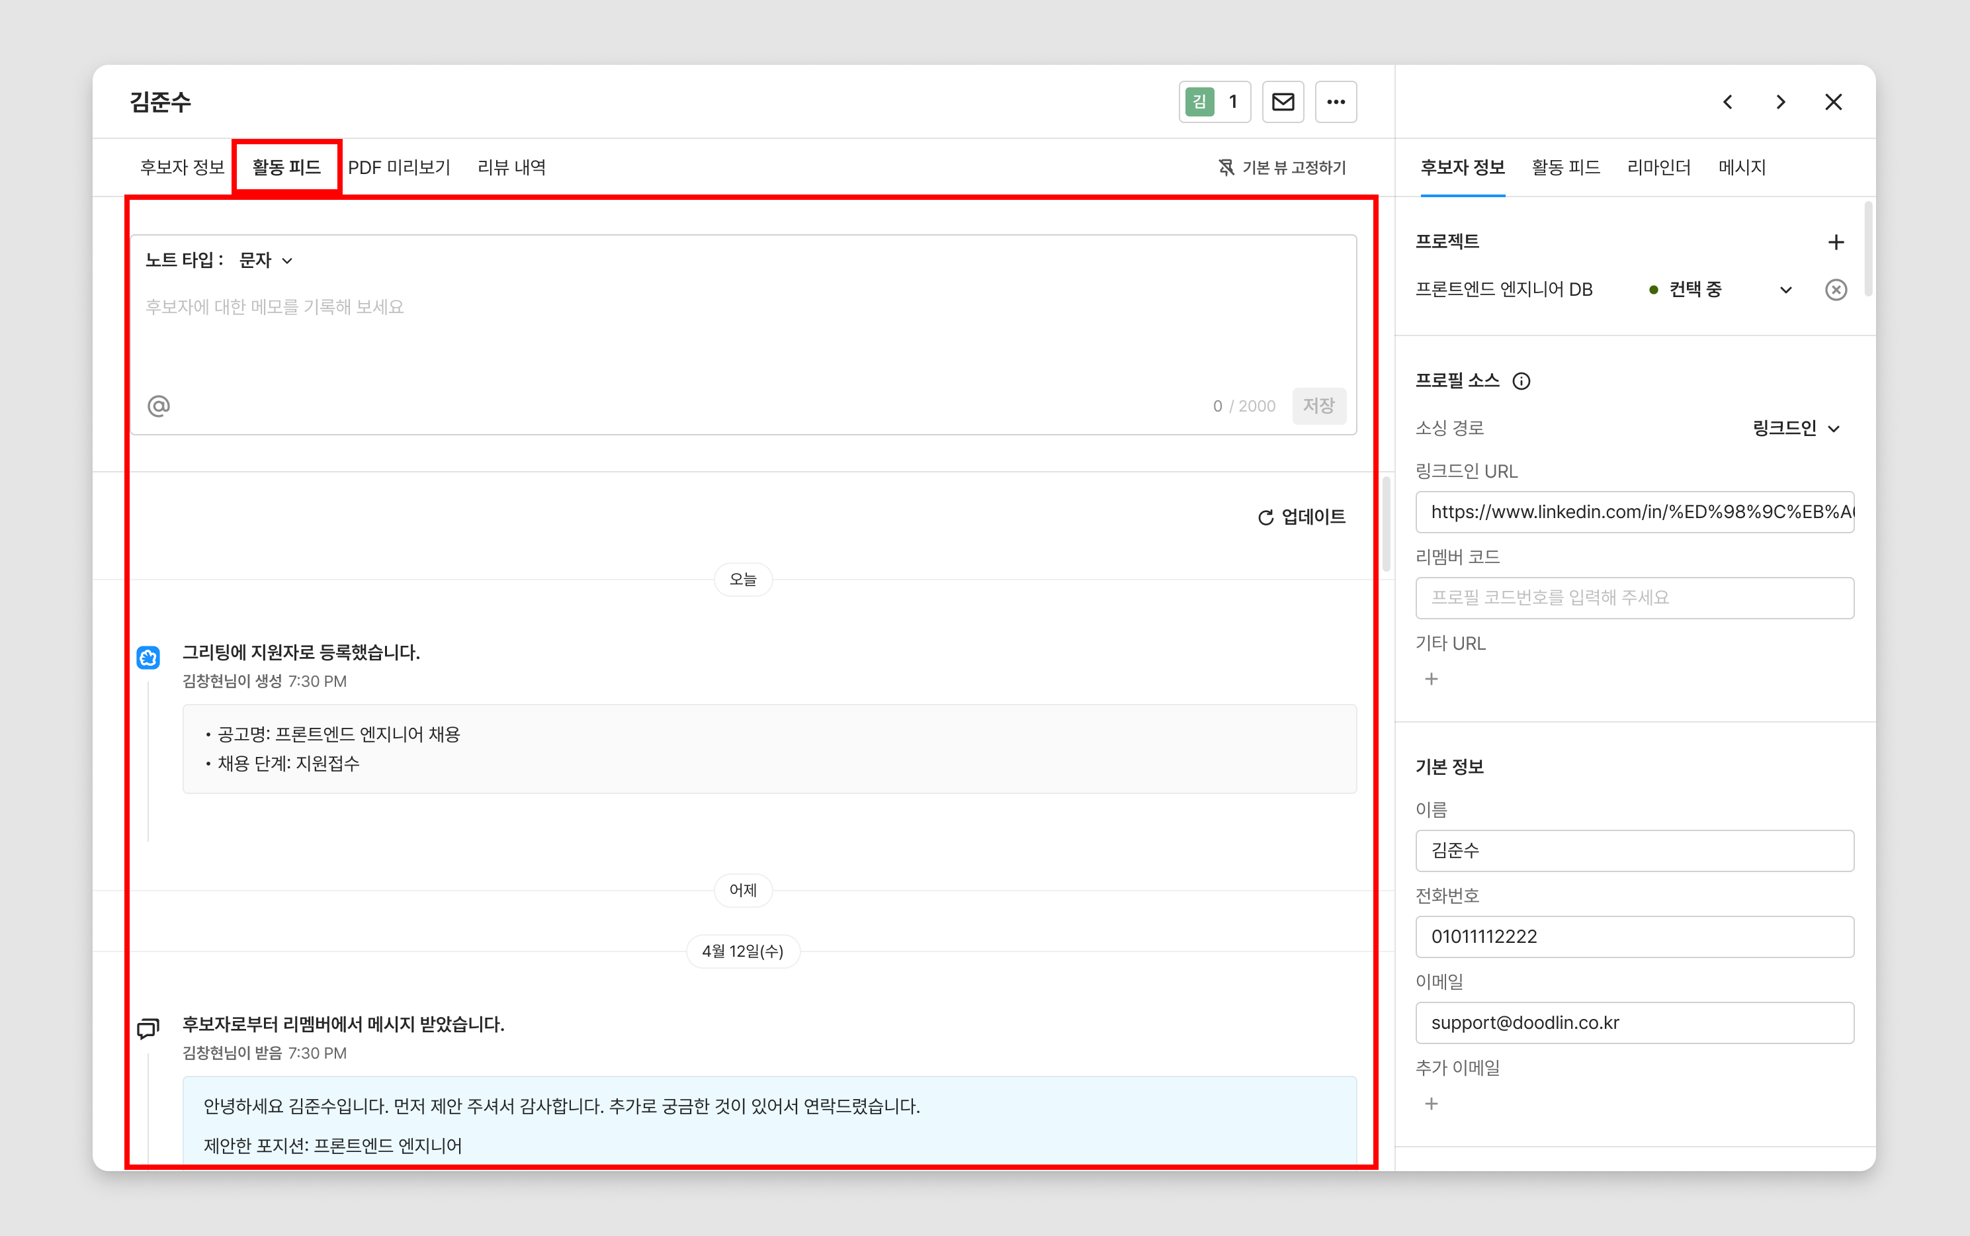Click the @ mention icon in note box
Viewport: 1970px width, 1236px height.
click(x=159, y=406)
